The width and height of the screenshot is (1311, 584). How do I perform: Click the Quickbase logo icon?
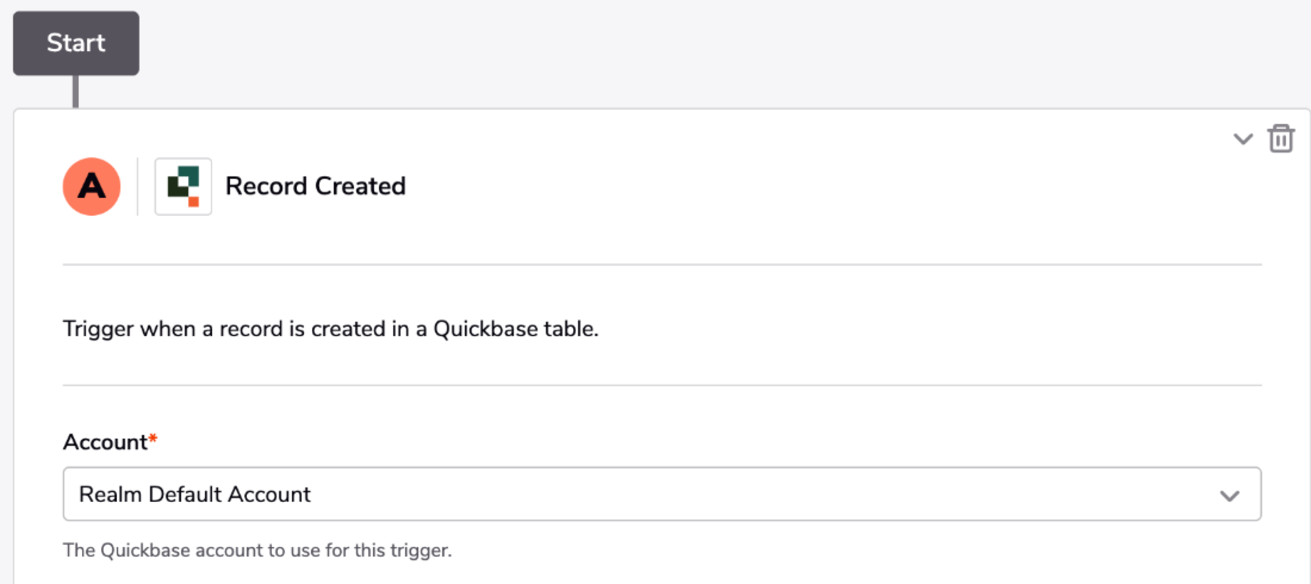point(183,186)
